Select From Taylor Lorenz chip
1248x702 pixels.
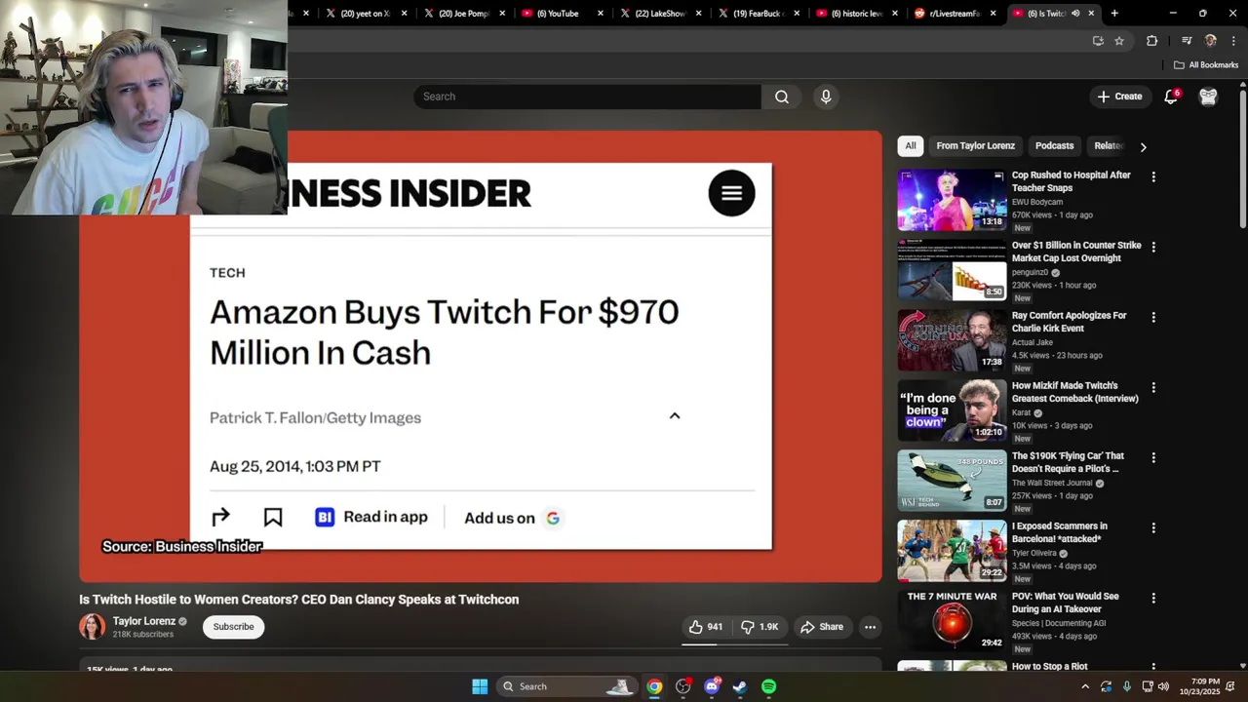(x=976, y=146)
